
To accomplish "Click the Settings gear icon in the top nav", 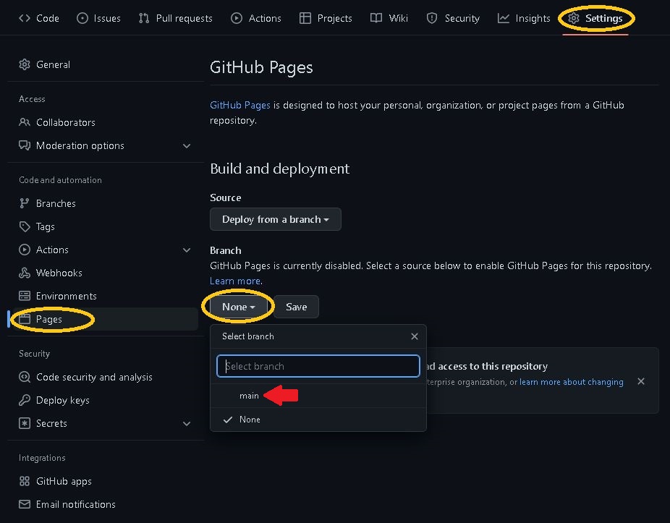I will [x=574, y=18].
